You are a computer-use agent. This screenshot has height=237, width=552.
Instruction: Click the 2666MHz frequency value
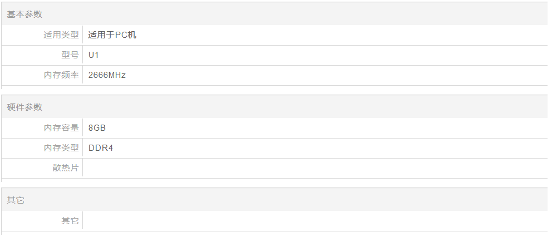(x=107, y=75)
